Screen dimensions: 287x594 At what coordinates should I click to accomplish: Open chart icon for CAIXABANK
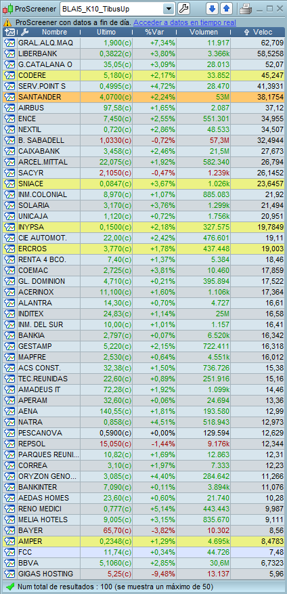click(x=9, y=151)
